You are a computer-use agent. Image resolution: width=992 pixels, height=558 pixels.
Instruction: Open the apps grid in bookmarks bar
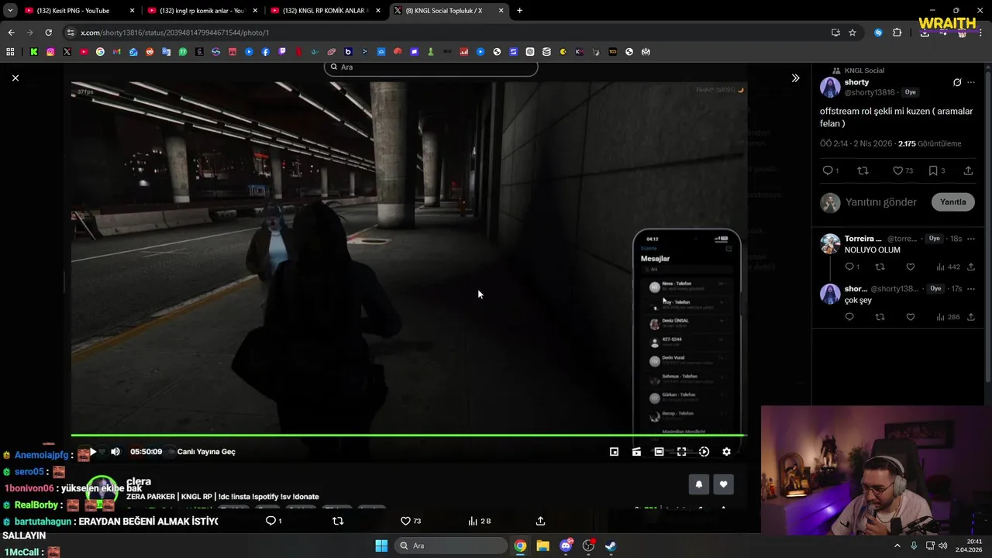point(10,52)
